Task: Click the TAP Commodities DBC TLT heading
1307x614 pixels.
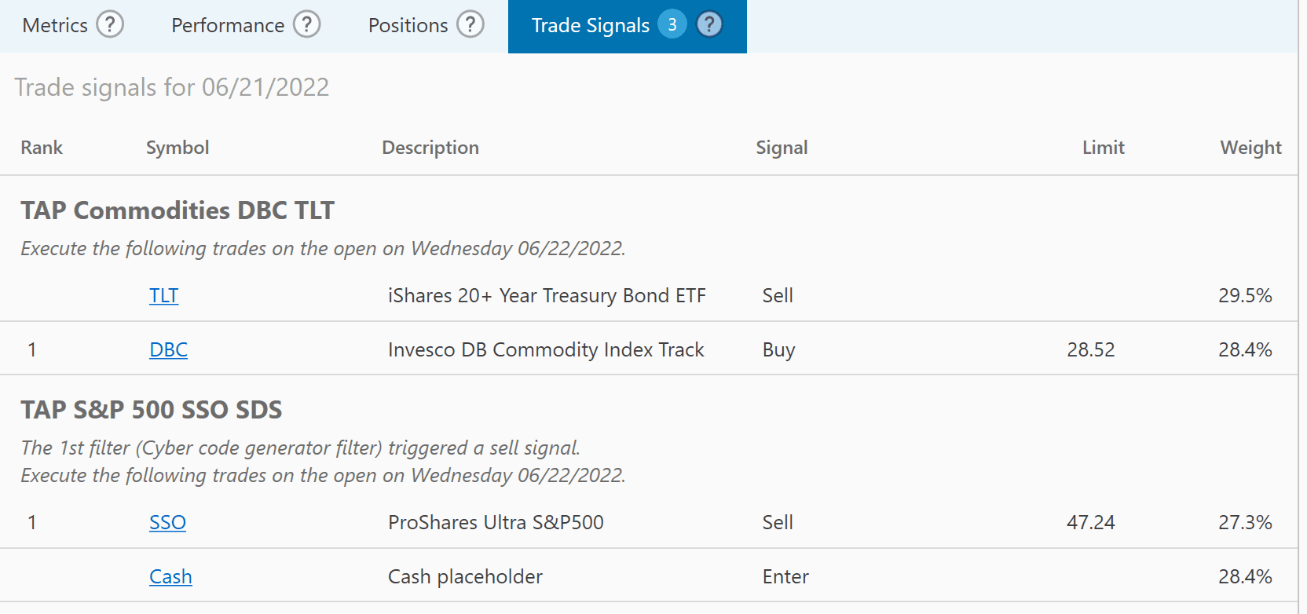Action: (178, 210)
